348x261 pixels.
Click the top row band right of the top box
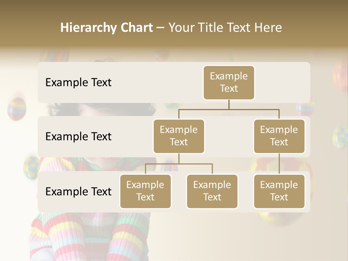[282, 83]
